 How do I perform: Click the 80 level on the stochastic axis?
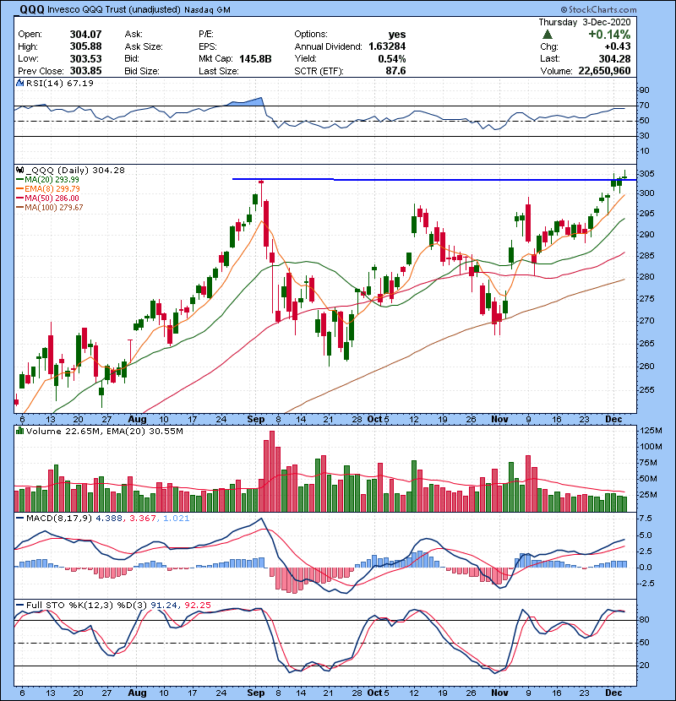(x=644, y=620)
